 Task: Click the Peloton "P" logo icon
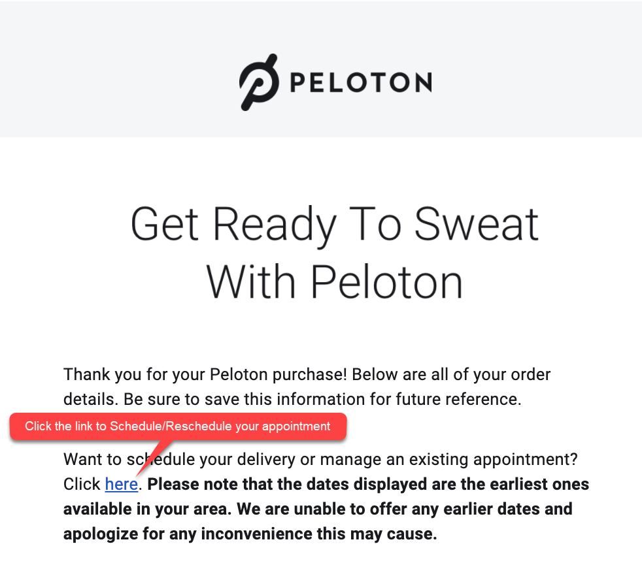click(259, 82)
